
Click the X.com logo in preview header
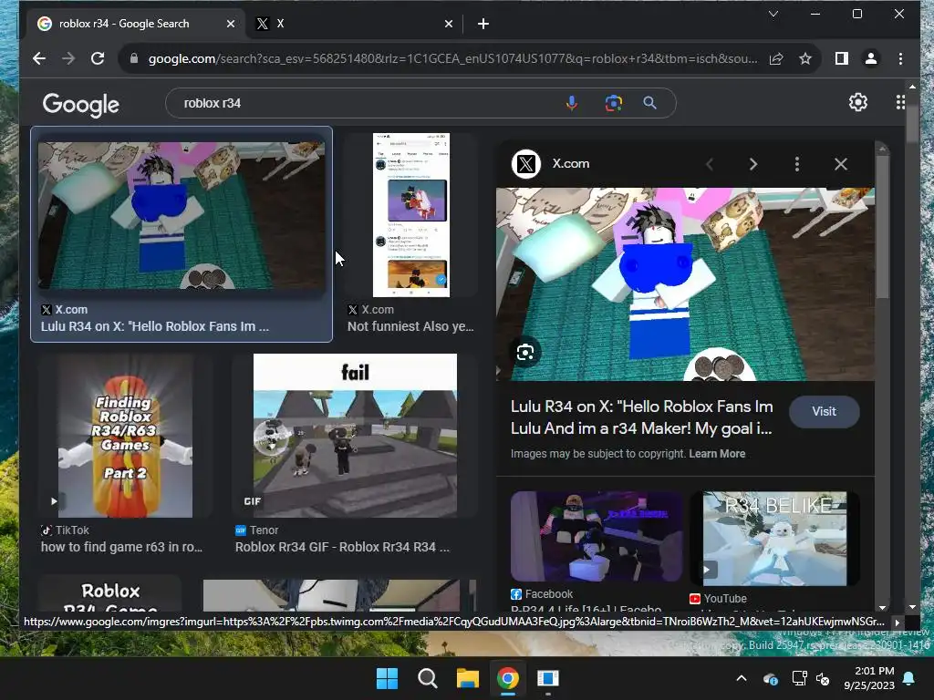[526, 164]
